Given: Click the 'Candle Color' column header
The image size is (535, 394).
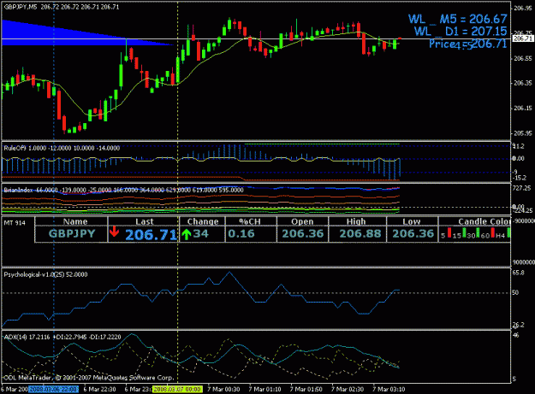Looking at the screenshot, I should [x=484, y=221].
